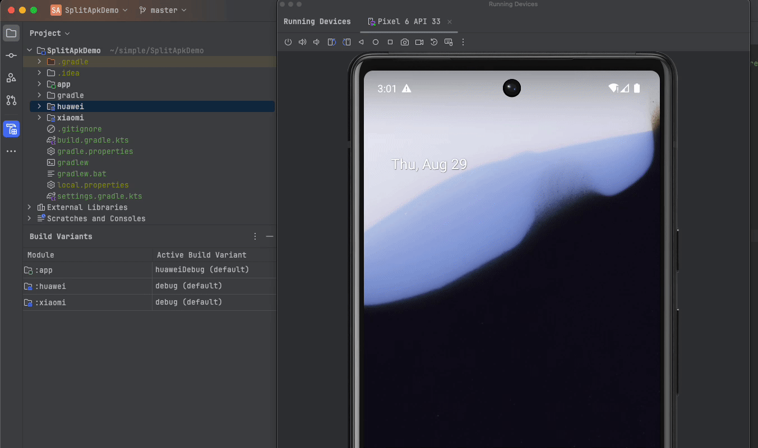This screenshot has height=448, width=758.
Task: Tap the Thu, Aug 29 date on phone
Action: coord(429,164)
